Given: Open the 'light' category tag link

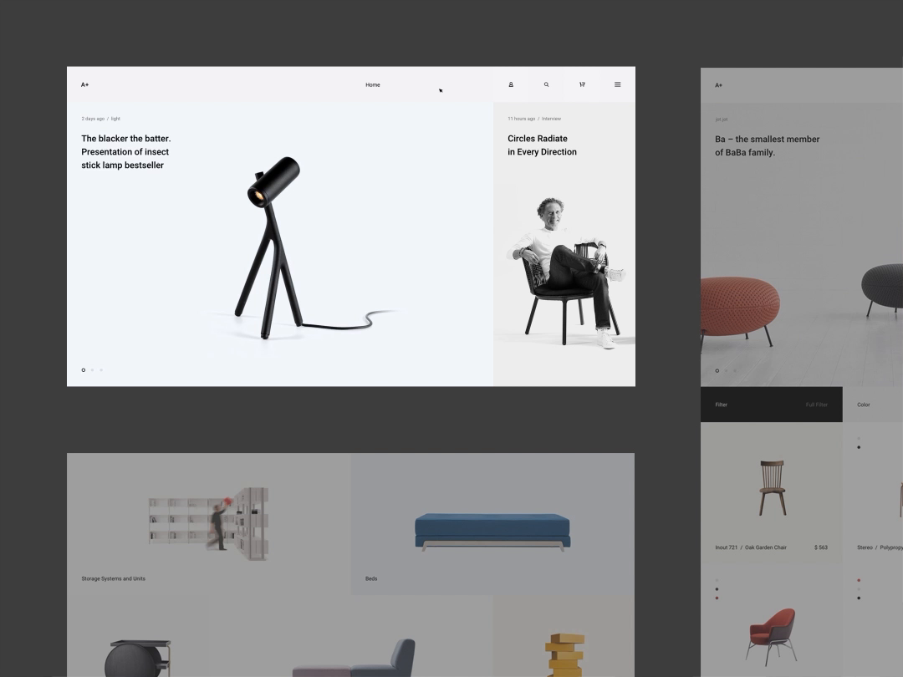Looking at the screenshot, I should pos(115,118).
